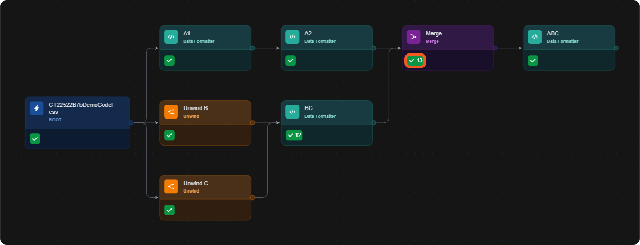Click the code icon on BC node

point(292,112)
